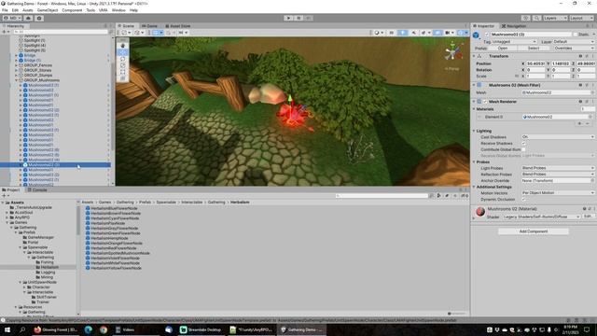597x336 pixels.
Task: Click the undo history icon in top toolbar
Action: (526, 18)
